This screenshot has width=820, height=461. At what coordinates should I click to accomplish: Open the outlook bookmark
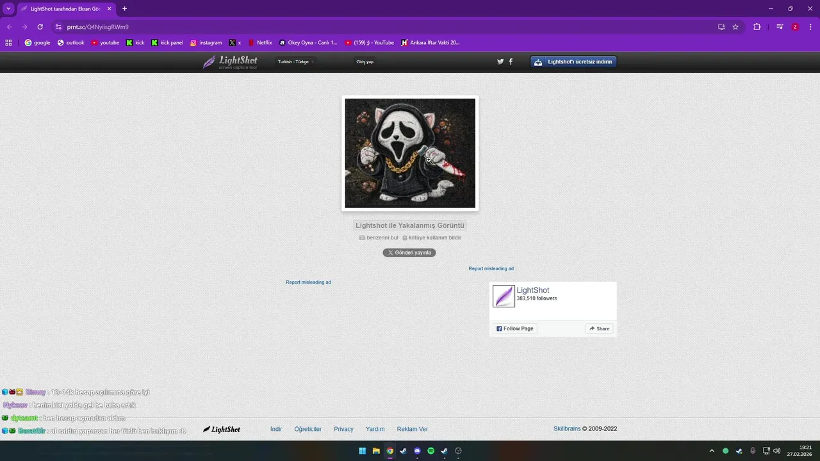[70, 43]
